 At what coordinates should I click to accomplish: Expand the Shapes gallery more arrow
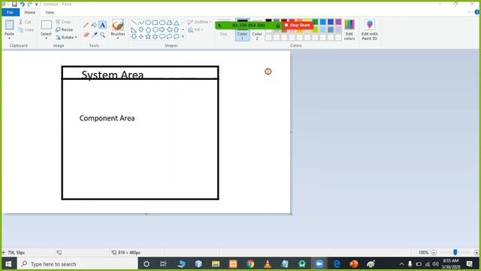coord(183,37)
